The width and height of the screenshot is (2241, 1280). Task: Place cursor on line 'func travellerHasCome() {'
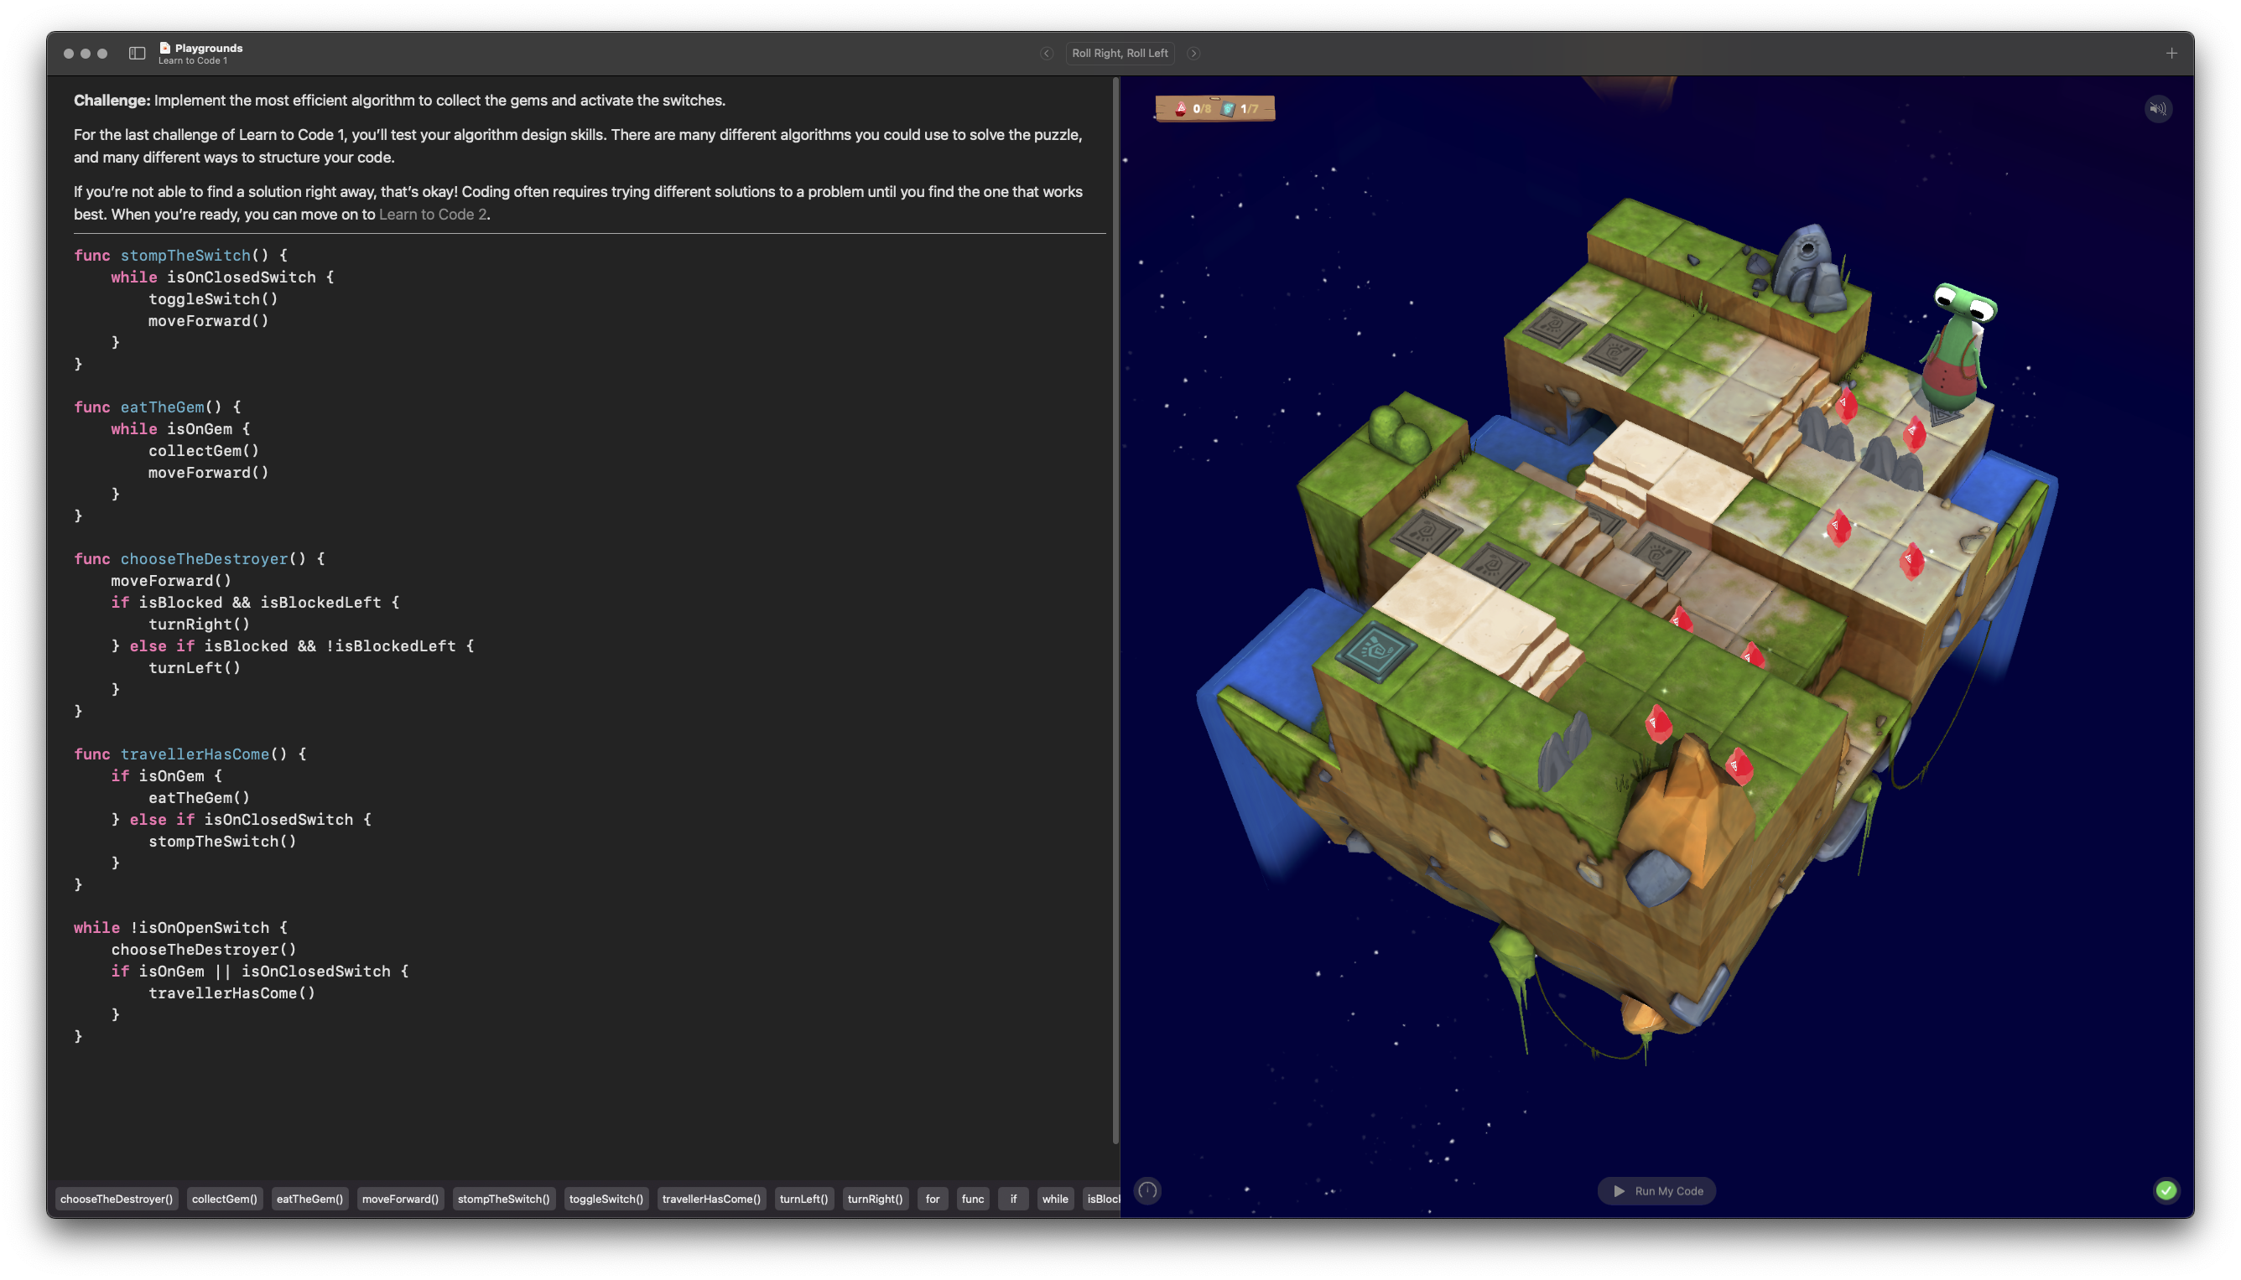(x=190, y=754)
